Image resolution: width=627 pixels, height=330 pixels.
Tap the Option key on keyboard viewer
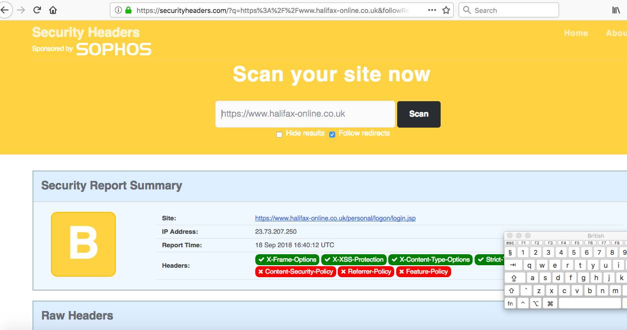pyautogui.click(x=536, y=303)
